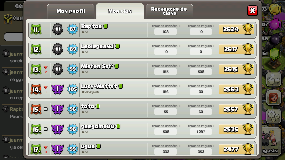Select the Mon clan tab

coord(120,11)
